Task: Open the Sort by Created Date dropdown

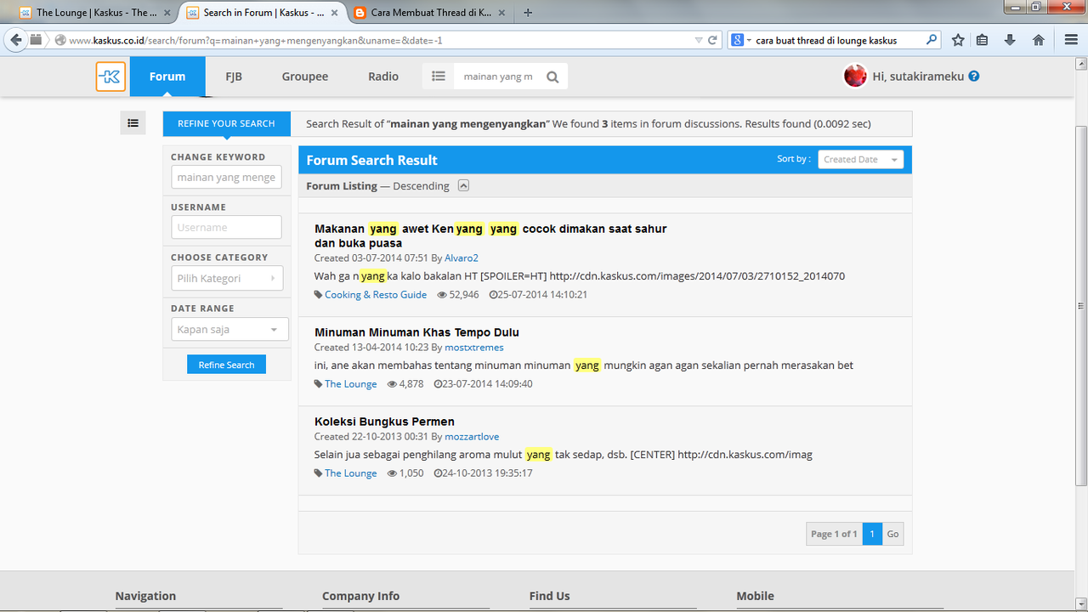Action: pos(860,159)
